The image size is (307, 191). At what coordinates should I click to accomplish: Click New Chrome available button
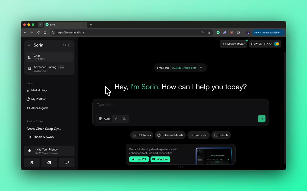[268, 32]
